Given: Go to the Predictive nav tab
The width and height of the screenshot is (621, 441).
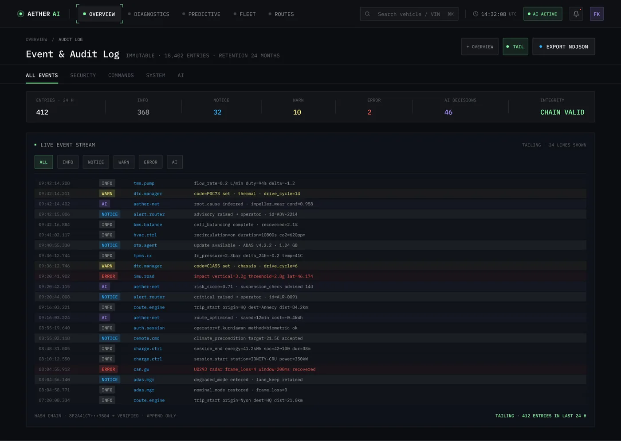Looking at the screenshot, I should 201,14.
